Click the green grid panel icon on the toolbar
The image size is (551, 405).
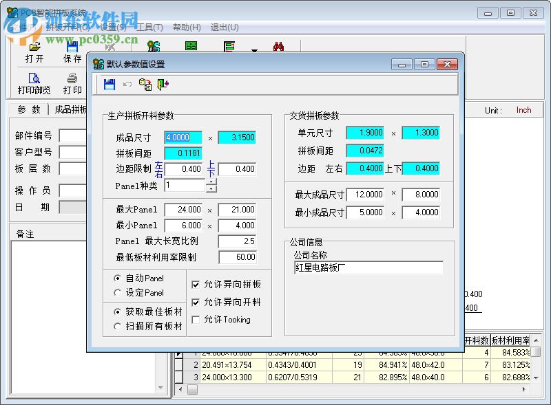(191, 45)
